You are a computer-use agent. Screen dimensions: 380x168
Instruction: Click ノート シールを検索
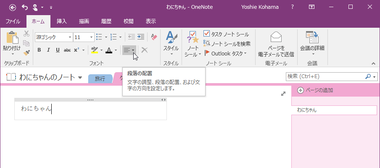[227, 44]
